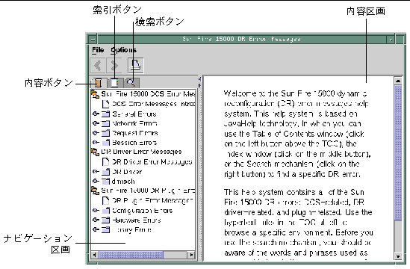Image resolution: width=410 pixels, height=269 pixels.
Task: Select DR Plugin Error Messages page label
Action: click(152, 200)
